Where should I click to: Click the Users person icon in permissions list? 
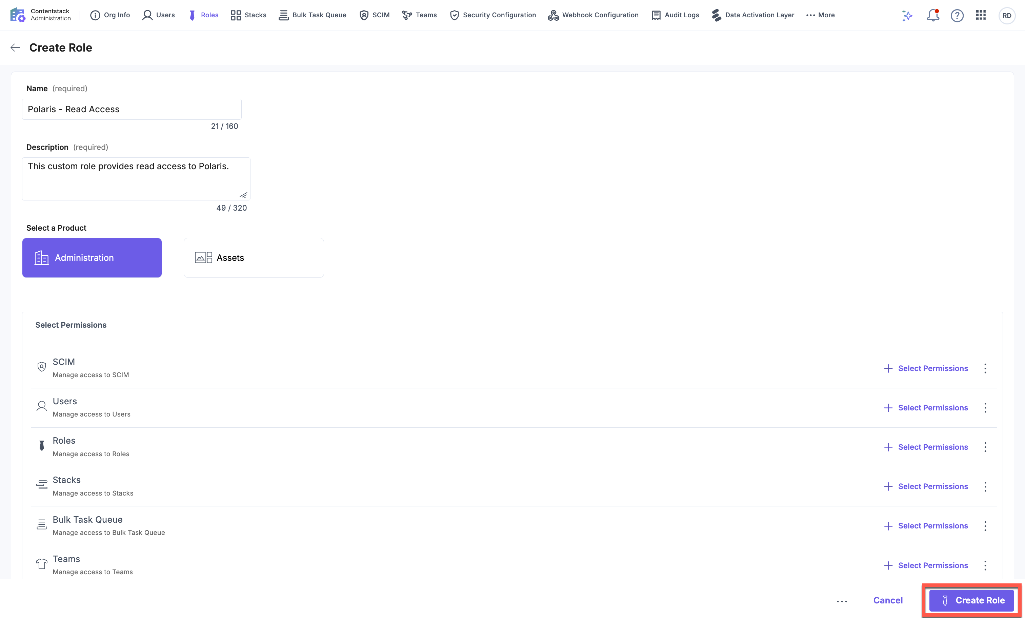pyautogui.click(x=42, y=406)
